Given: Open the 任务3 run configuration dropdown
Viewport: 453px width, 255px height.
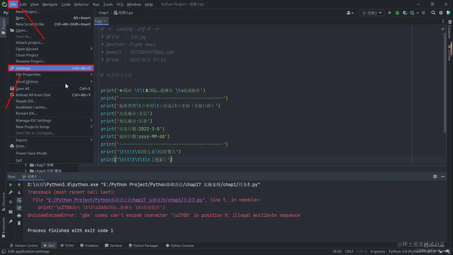Looking at the screenshot, I should [372, 13].
